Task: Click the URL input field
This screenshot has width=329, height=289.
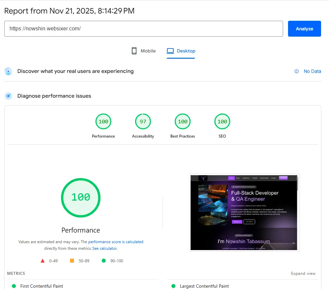Action: (143, 29)
